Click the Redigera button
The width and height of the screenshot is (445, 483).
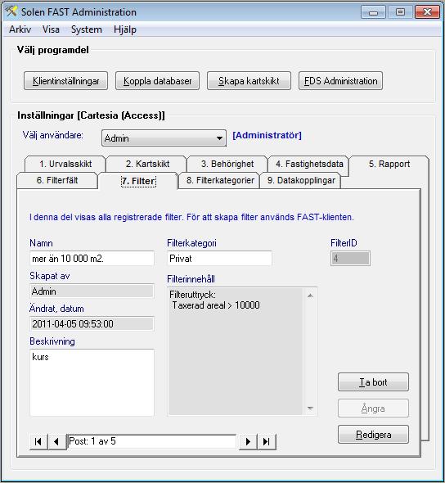[373, 435]
